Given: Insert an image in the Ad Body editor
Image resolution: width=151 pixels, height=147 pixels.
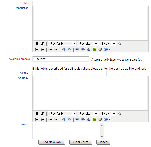Looking at the screenshot, I should coord(94,119).
